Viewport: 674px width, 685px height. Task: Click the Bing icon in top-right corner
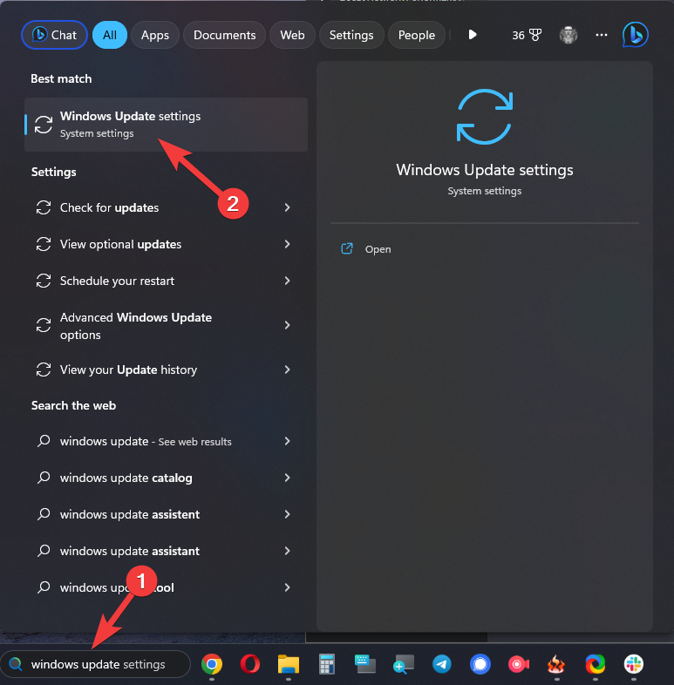pyautogui.click(x=635, y=35)
